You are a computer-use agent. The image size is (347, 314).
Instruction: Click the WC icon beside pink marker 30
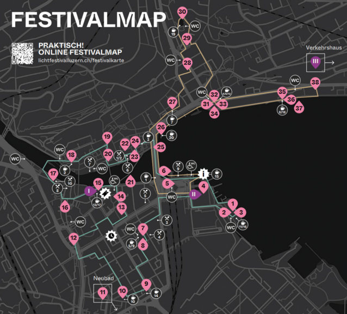194,26
